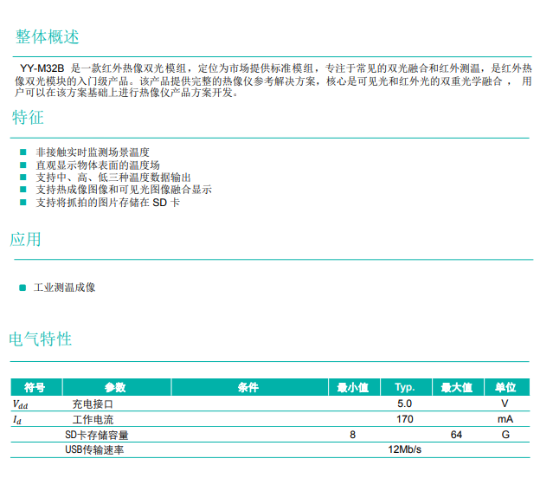Click the YY-M32B product name text
The height and width of the screenshot is (478, 540).
[42, 68]
